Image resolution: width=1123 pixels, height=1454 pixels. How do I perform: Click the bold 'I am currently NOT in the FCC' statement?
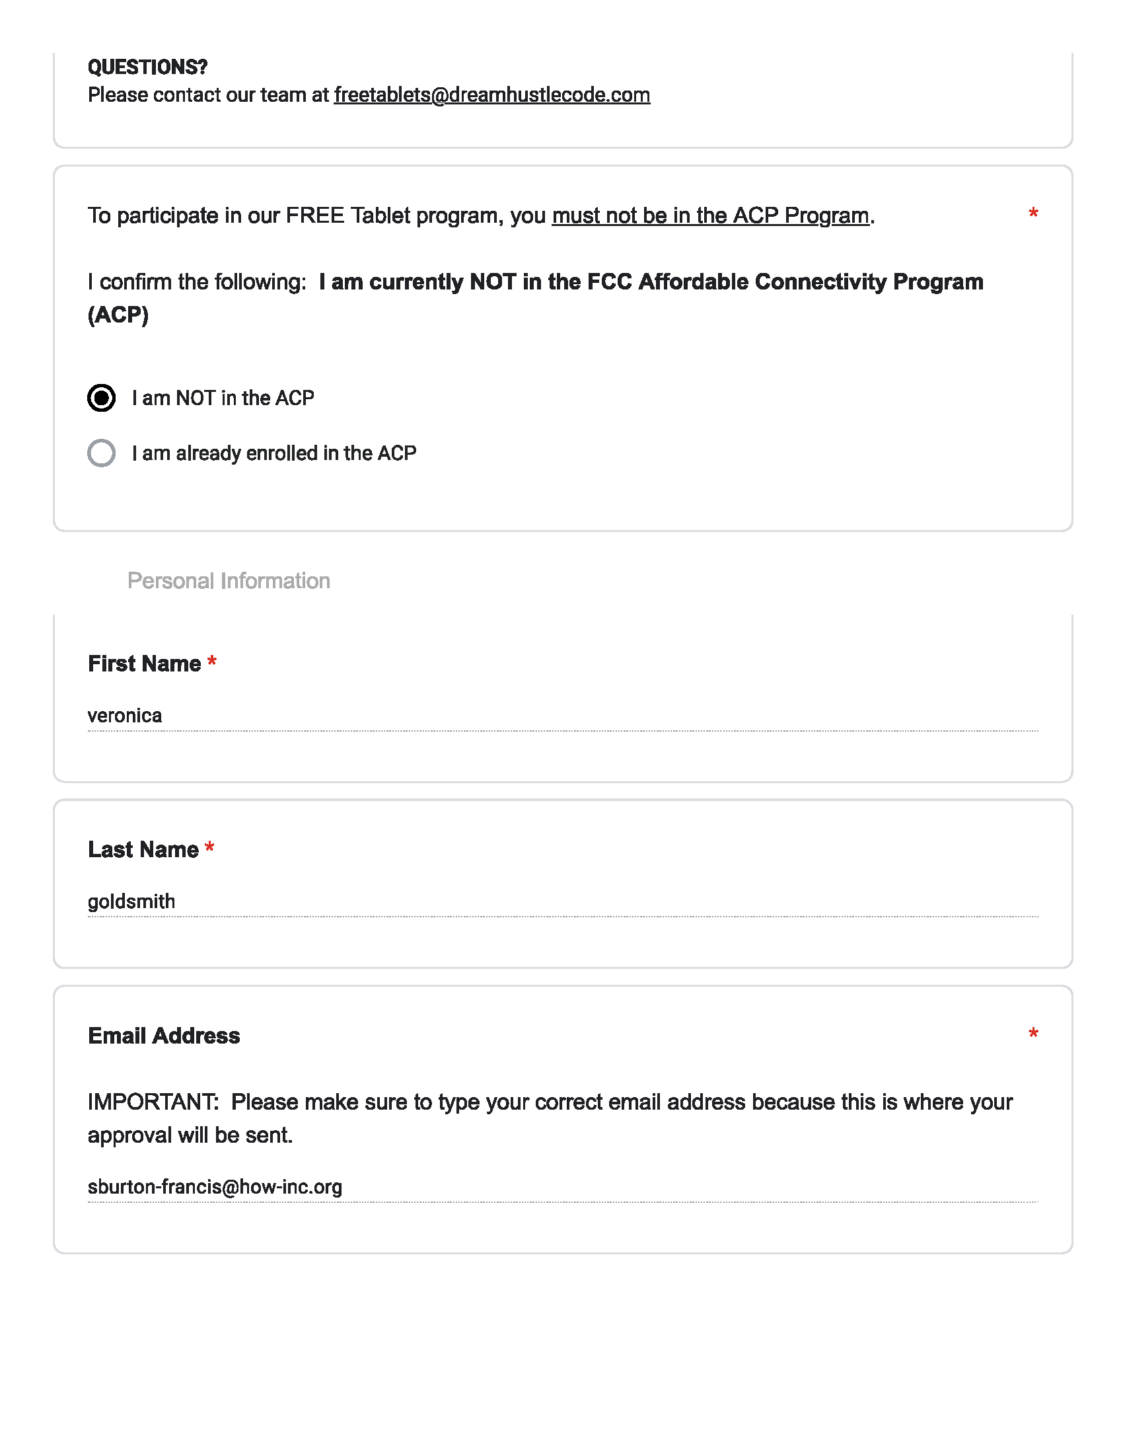point(536,298)
